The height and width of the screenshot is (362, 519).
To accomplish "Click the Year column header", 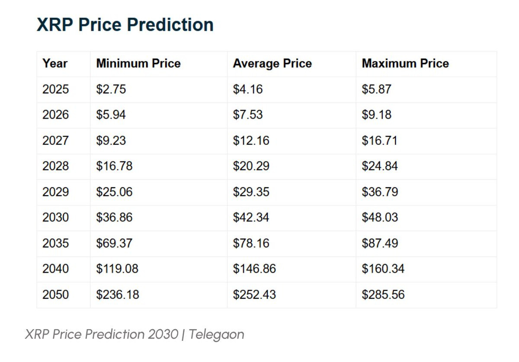I will tap(55, 64).
